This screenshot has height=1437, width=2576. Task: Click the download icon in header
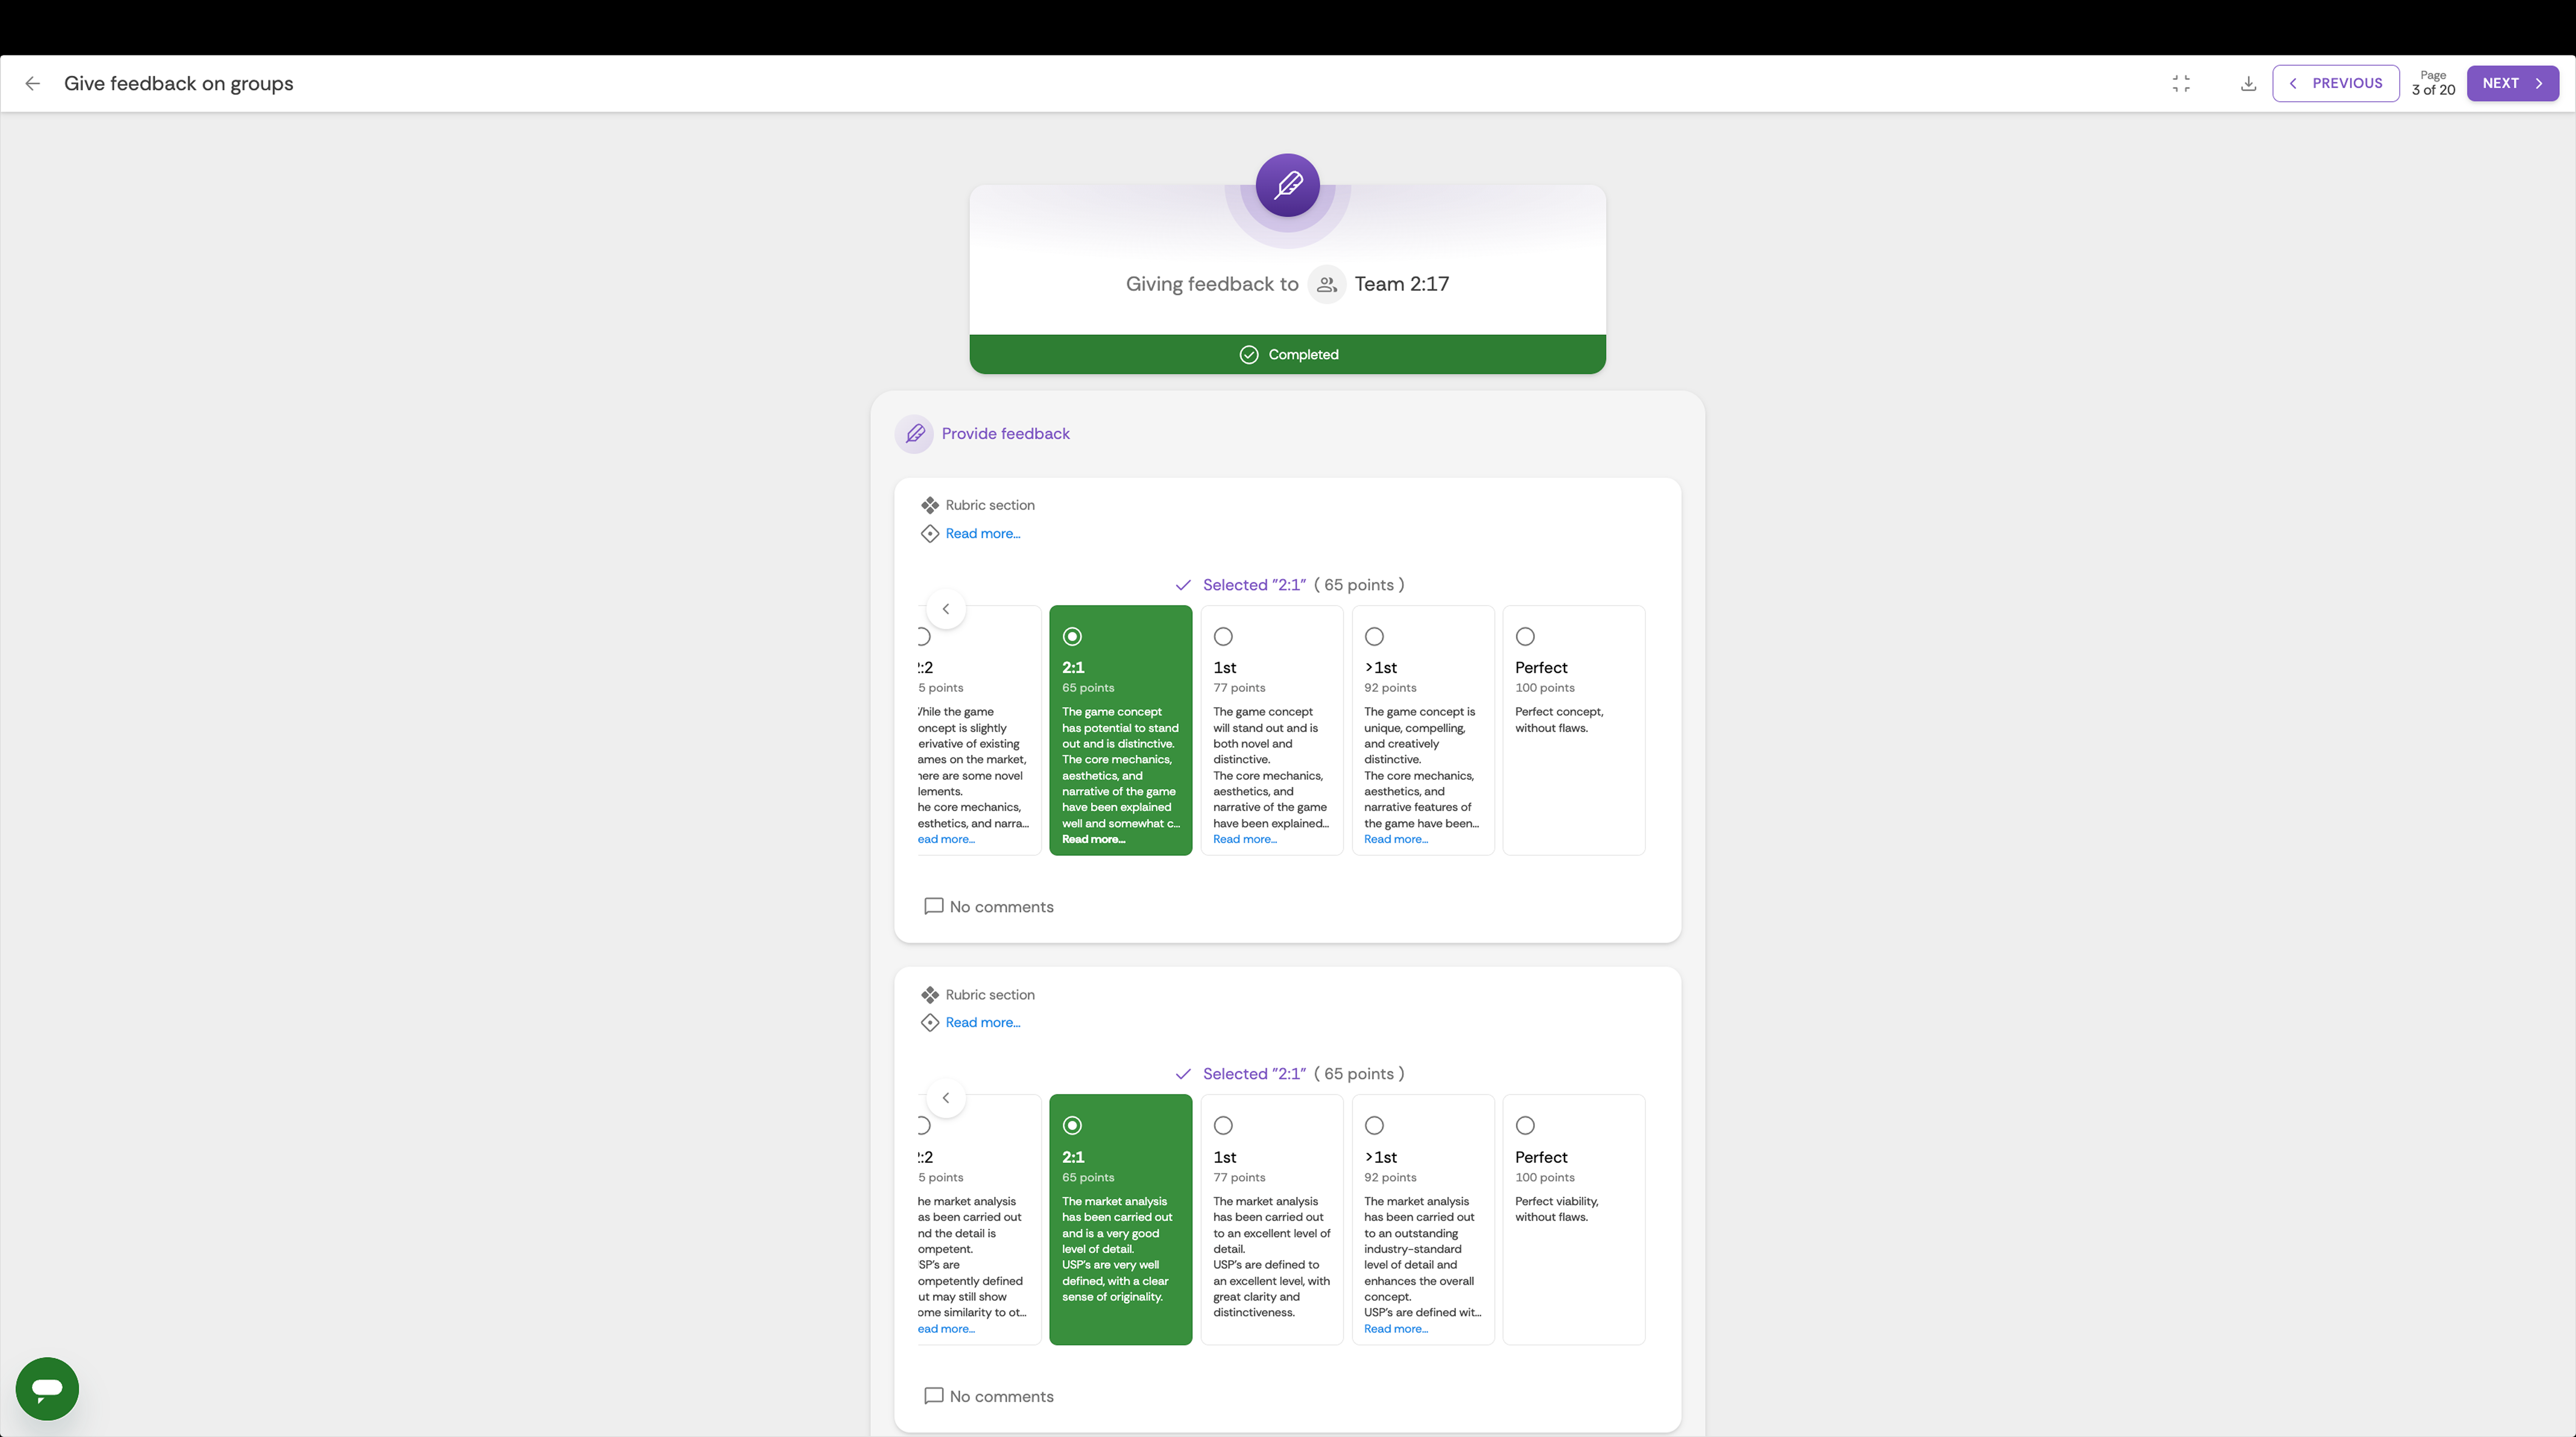(x=2248, y=84)
